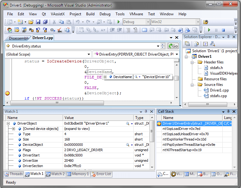Image resolution: width=241 pixels, height=188 pixels.
Task: Open the Build menu
Action: pos(90,14)
